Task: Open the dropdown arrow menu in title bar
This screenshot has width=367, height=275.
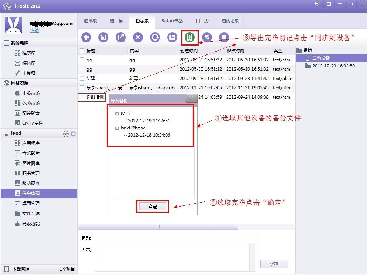Action: [329, 4]
